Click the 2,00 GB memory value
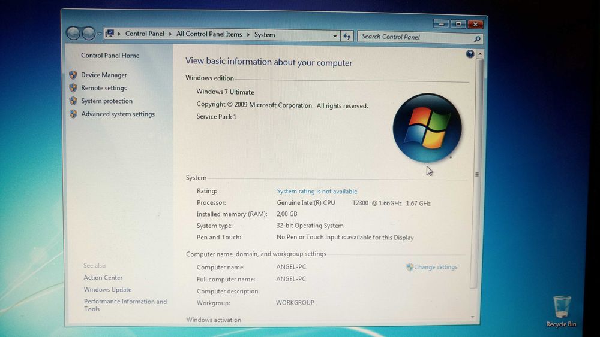 pos(287,214)
